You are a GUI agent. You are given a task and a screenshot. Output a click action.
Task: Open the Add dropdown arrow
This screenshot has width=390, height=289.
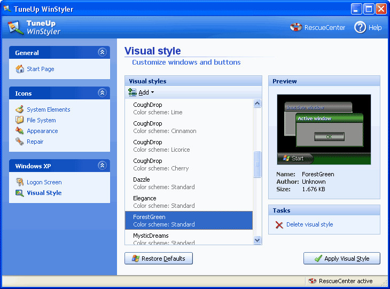pyautogui.click(x=152, y=92)
